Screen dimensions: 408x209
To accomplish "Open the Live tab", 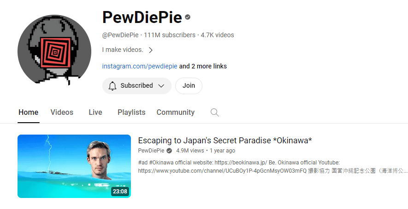I will pyautogui.click(x=95, y=112).
